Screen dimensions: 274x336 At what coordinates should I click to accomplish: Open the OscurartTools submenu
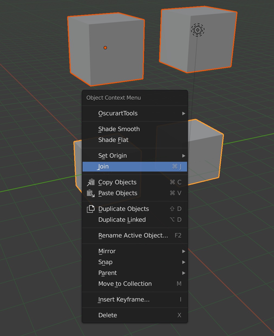click(x=135, y=113)
